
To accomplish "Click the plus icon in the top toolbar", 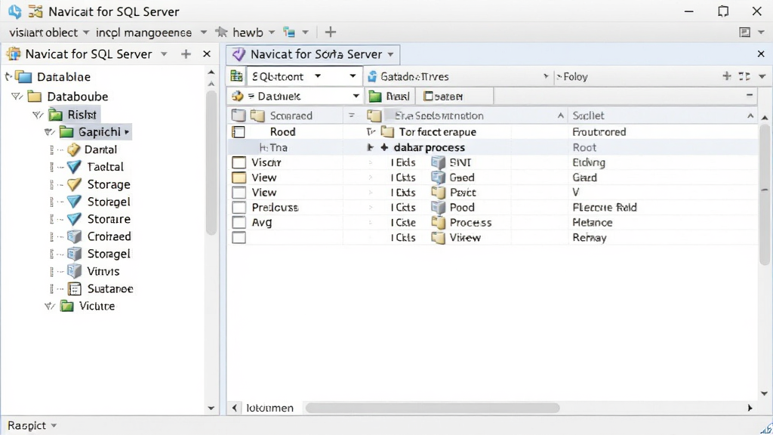I will [x=331, y=32].
